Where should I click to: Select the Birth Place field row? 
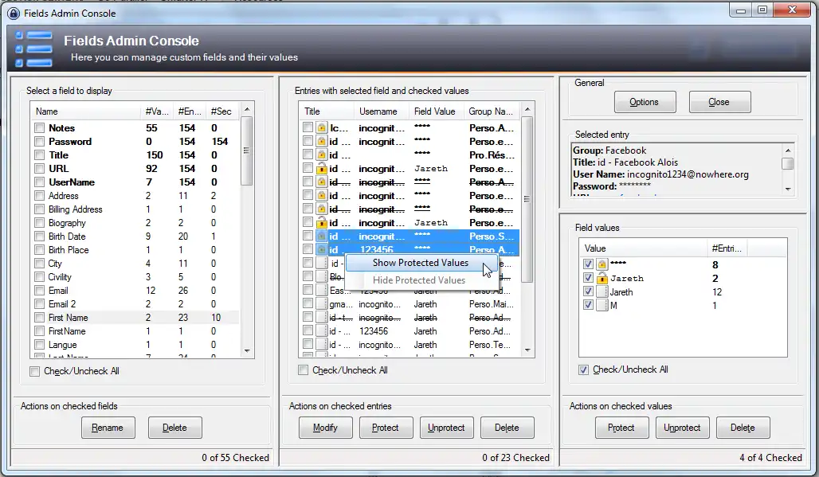(x=135, y=249)
